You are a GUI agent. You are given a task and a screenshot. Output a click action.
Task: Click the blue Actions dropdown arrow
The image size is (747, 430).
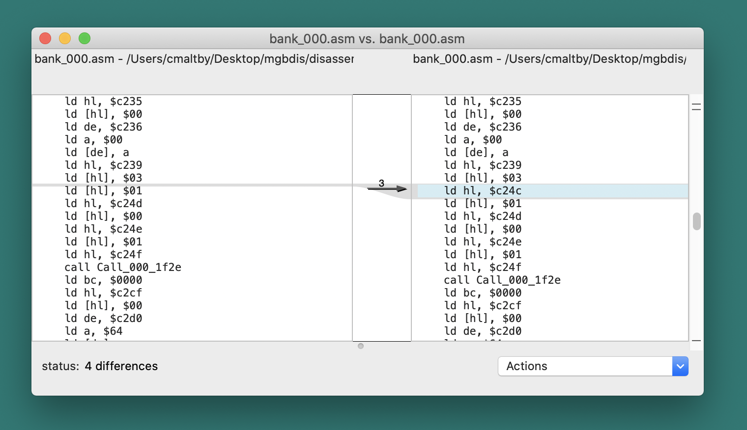click(680, 366)
